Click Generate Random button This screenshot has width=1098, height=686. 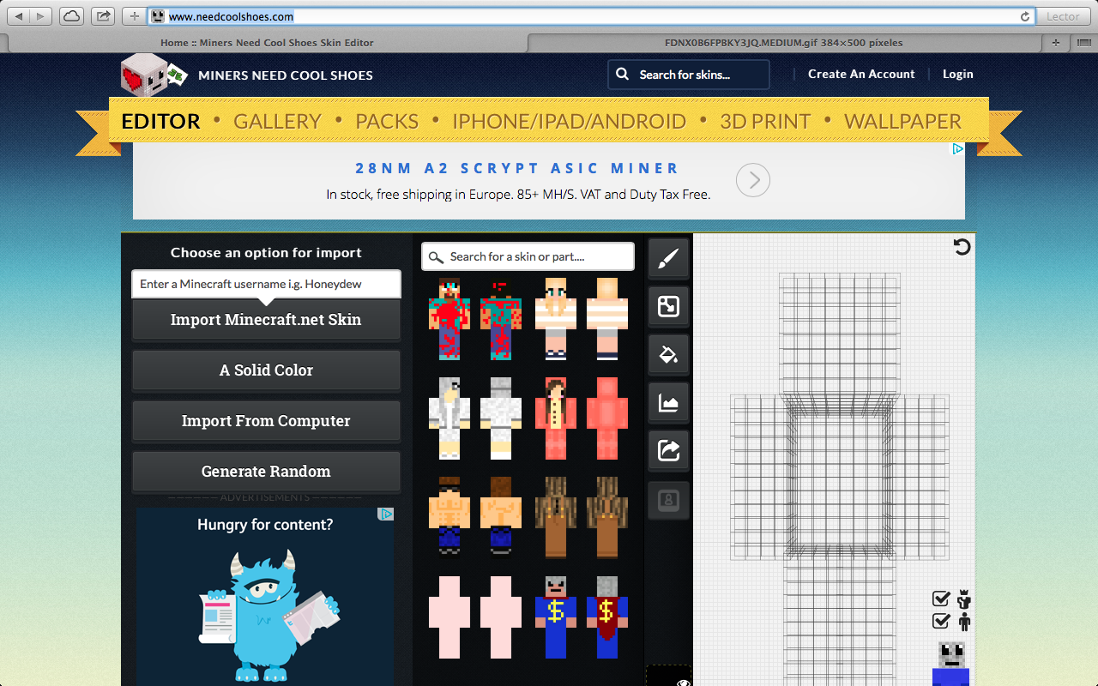pos(266,472)
